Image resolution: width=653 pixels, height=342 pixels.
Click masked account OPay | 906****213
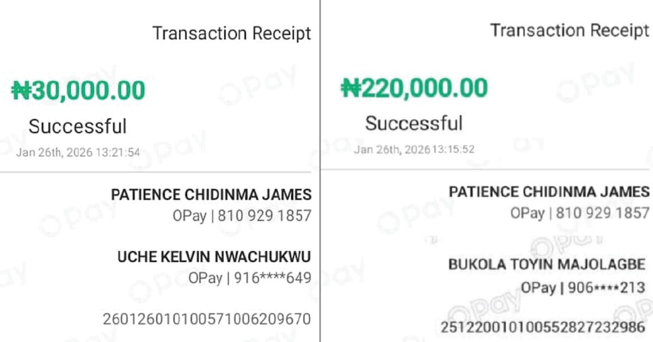click(x=583, y=287)
